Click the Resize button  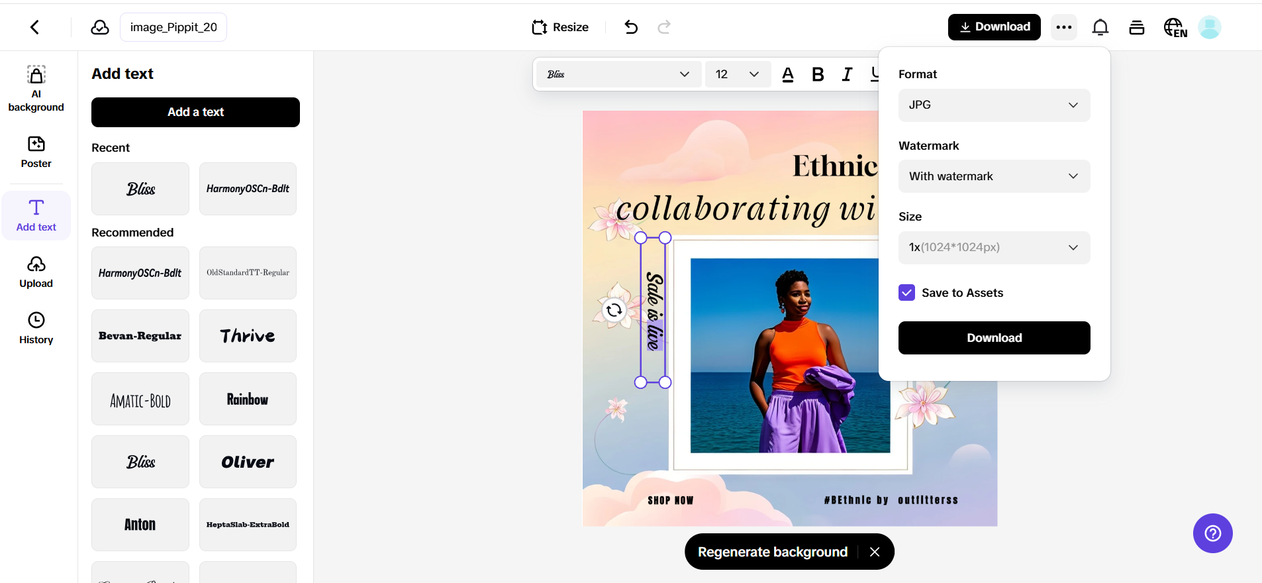[x=560, y=27]
